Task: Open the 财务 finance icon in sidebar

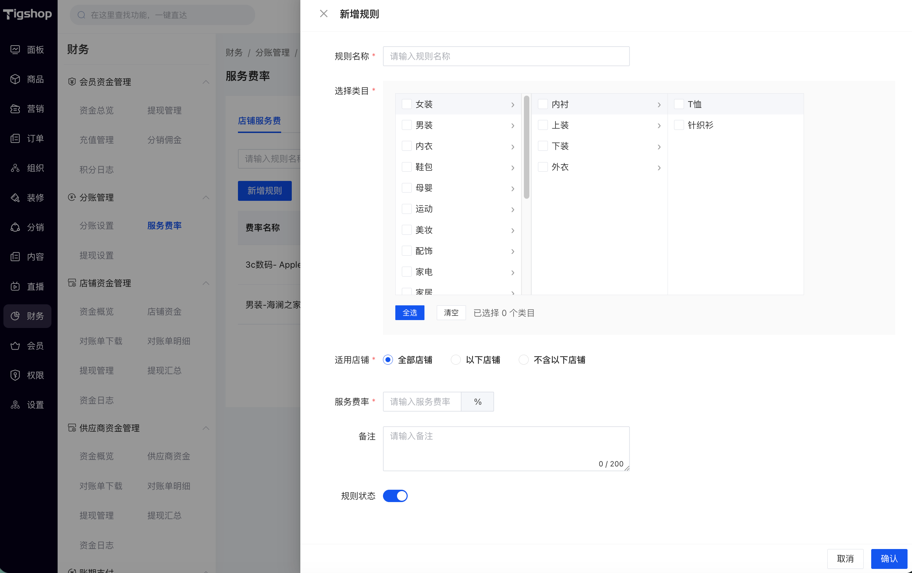Action: tap(15, 316)
